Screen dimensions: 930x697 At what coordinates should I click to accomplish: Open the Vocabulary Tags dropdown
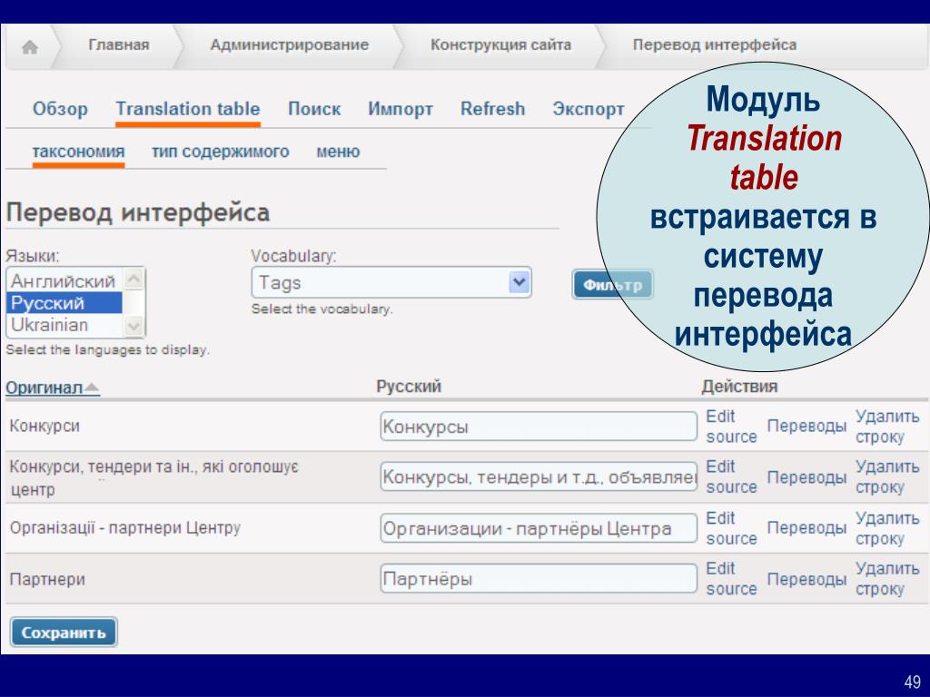coord(391,283)
